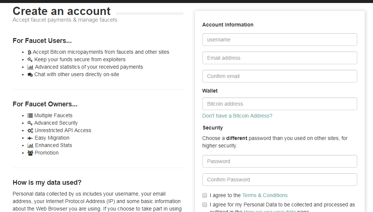Click into the Email address field
Image resolution: width=373 pixels, height=212 pixels.
tap(280, 58)
